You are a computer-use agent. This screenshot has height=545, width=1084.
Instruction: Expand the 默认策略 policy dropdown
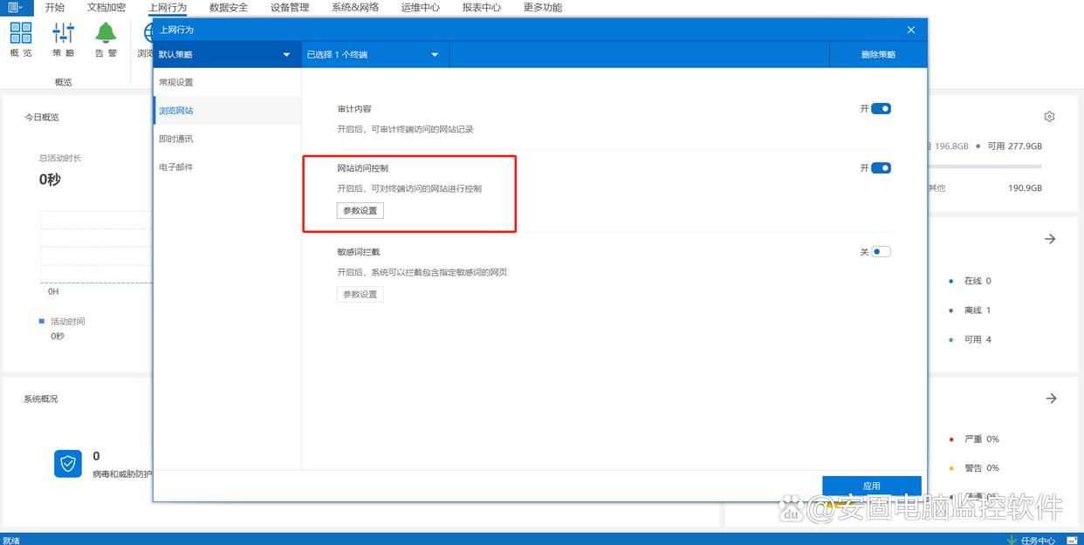pos(225,55)
